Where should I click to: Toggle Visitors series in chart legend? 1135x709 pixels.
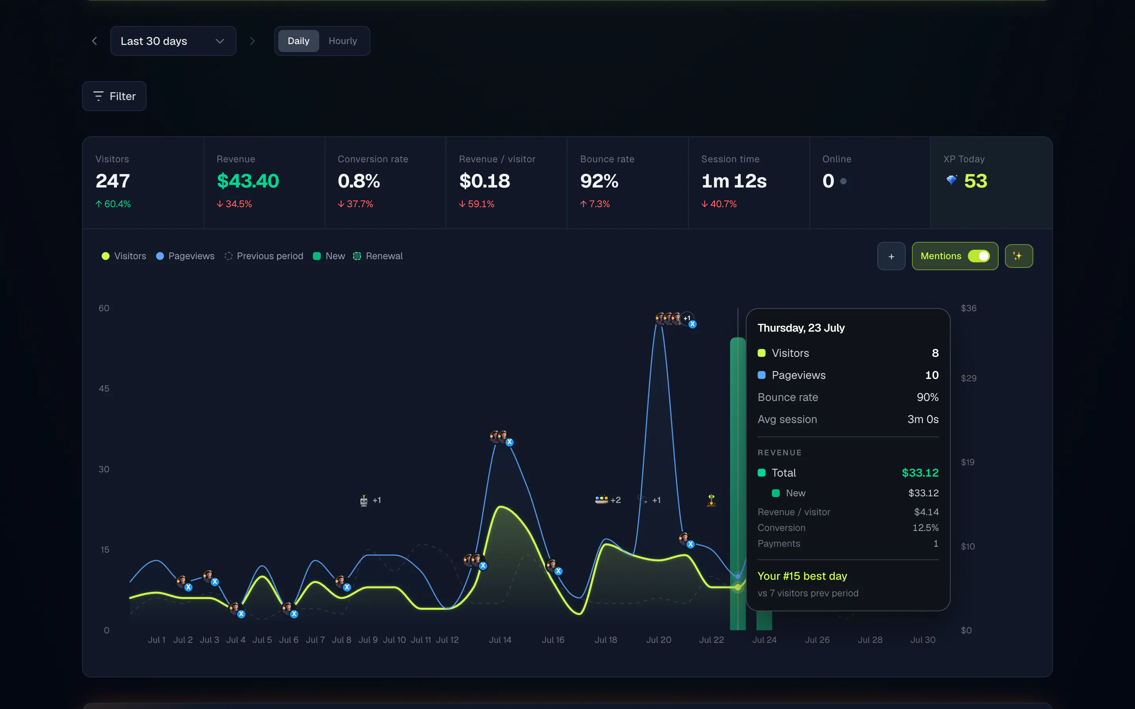(124, 256)
